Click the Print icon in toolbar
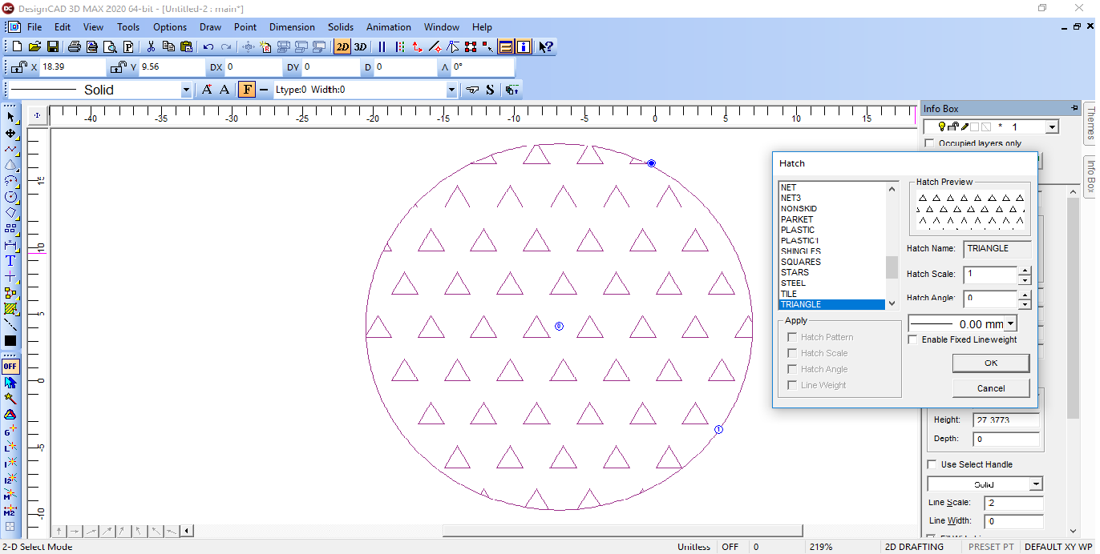1100x554 pixels. tap(75, 47)
